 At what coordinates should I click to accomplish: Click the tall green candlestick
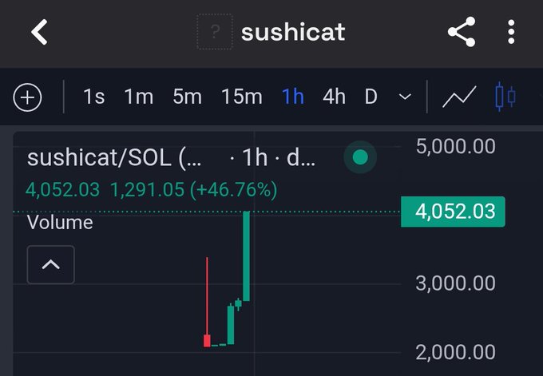coord(246,256)
